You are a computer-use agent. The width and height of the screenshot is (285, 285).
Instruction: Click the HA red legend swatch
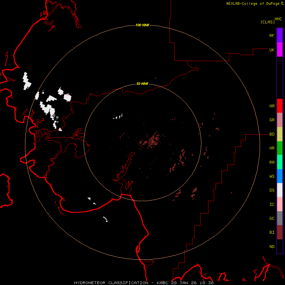(x=280, y=106)
